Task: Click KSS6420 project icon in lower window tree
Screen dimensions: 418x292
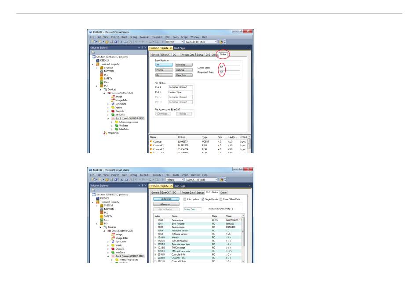Action: (x=98, y=198)
